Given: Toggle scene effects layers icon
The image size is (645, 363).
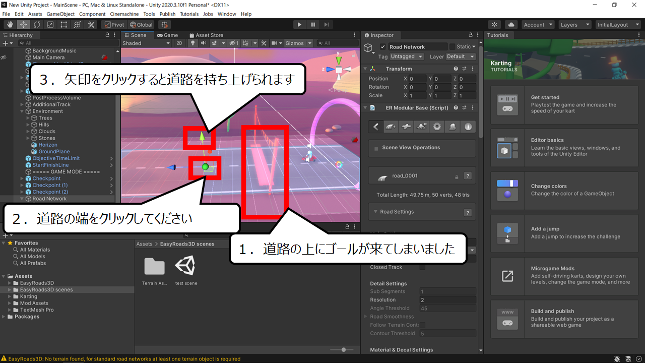Looking at the screenshot, I should point(216,43).
